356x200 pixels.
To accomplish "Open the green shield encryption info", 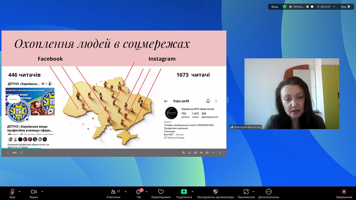I will [285, 7].
